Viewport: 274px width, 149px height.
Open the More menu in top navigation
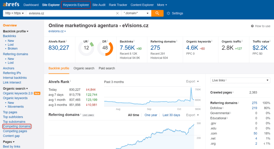click(162, 5)
